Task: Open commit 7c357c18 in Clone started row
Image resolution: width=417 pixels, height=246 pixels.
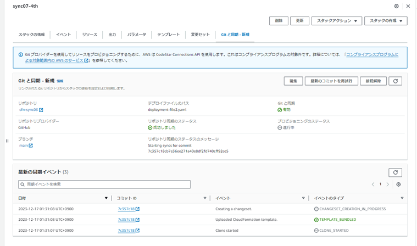Action: click(x=129, y=231)
